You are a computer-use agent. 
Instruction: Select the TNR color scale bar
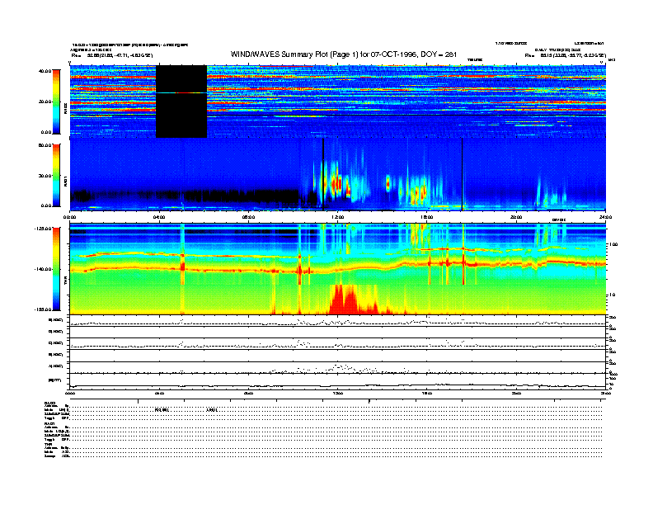[56, 269]
